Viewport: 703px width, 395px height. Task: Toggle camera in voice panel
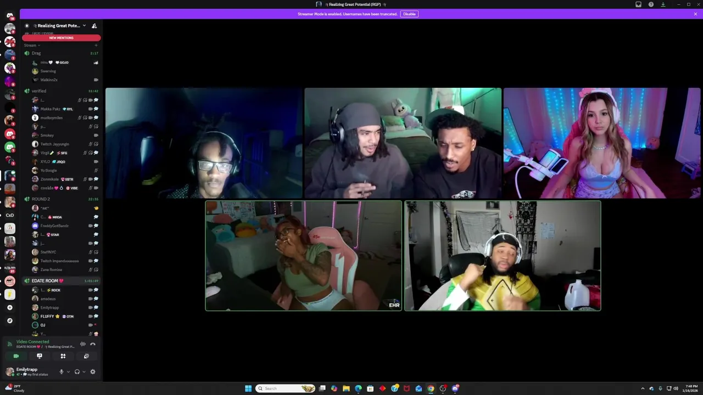pos(16,356)
